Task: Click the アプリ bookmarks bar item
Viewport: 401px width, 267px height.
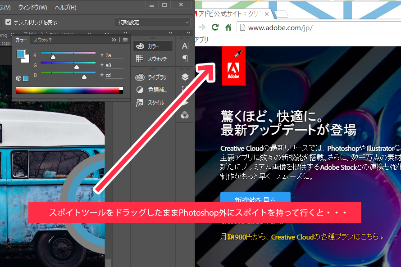Action: click(201, 40)
